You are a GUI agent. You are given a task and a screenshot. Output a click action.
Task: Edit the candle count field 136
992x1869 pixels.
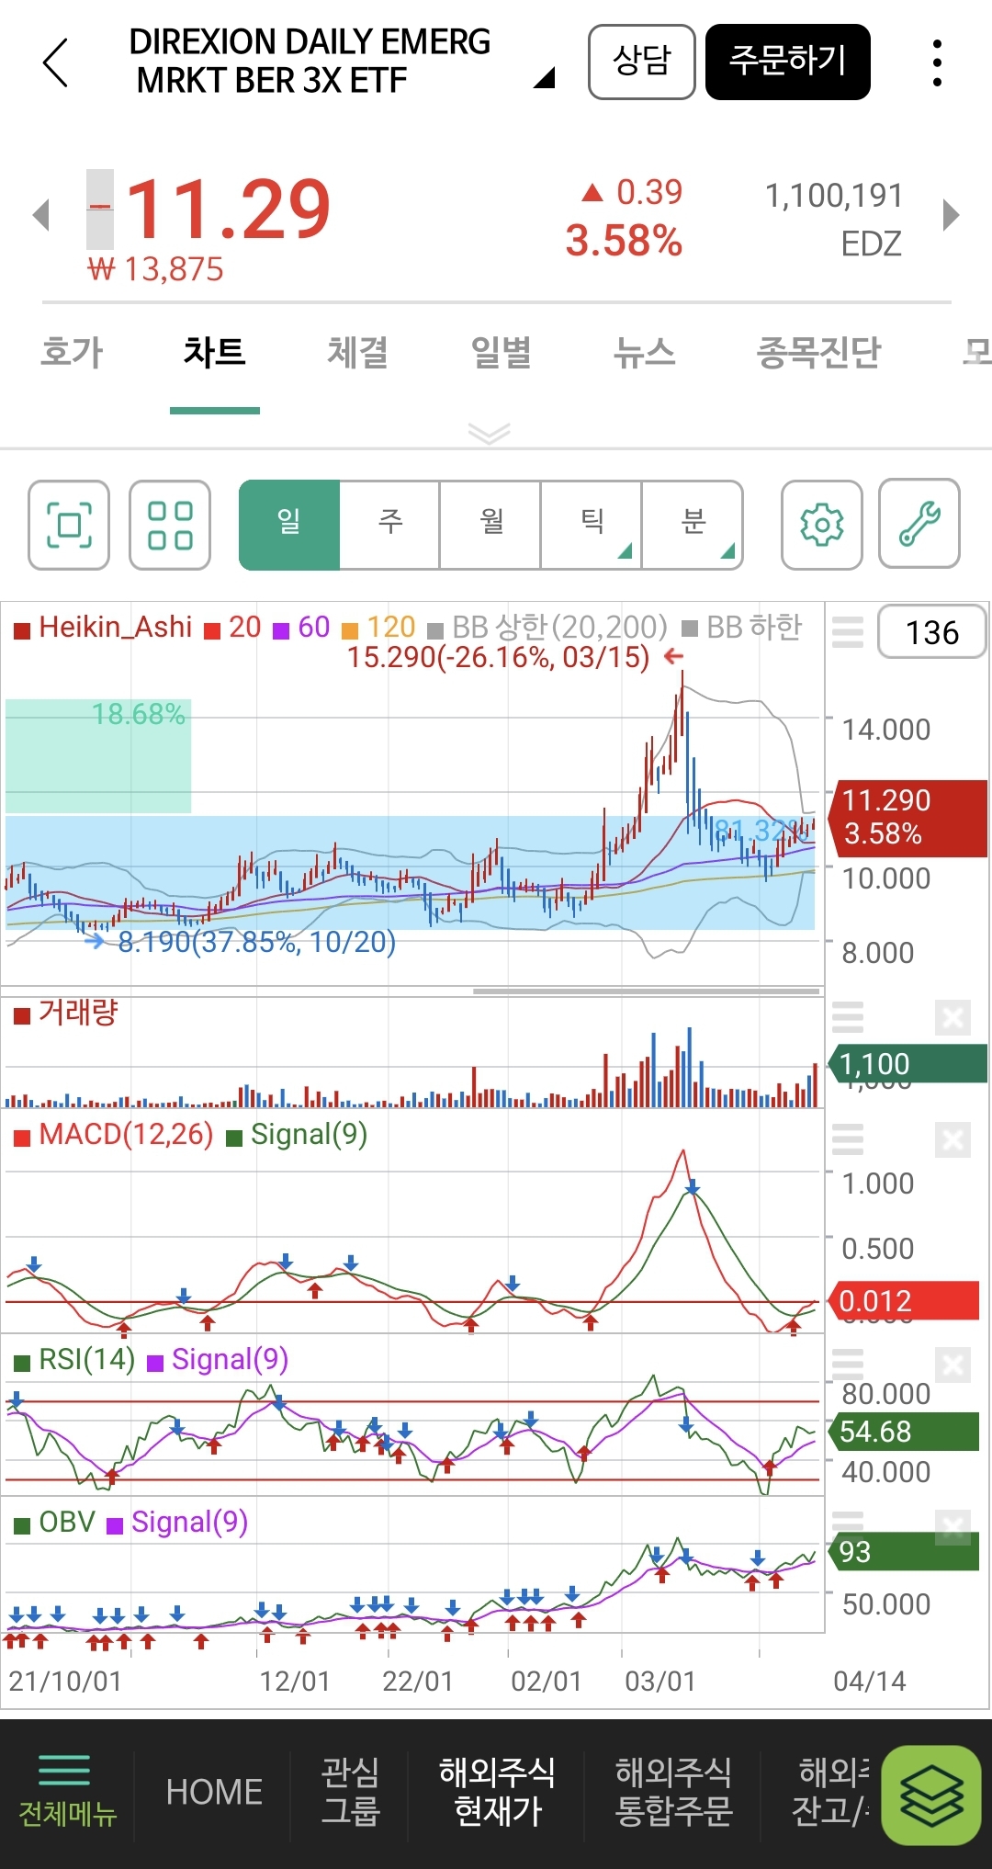click(931, 632)
